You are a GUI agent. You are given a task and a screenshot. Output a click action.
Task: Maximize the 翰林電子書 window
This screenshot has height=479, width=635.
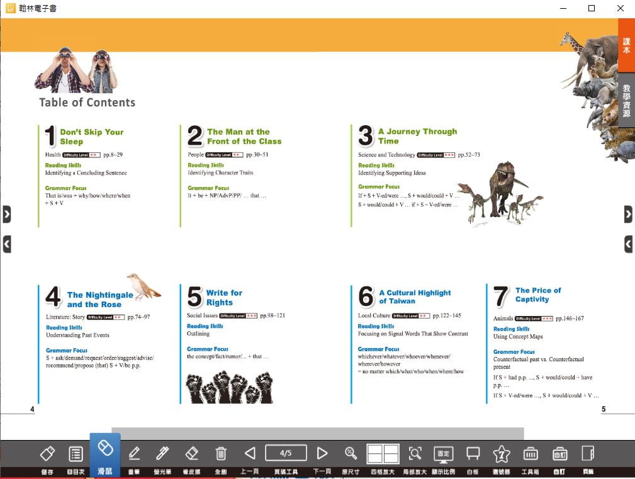point(592,8)
